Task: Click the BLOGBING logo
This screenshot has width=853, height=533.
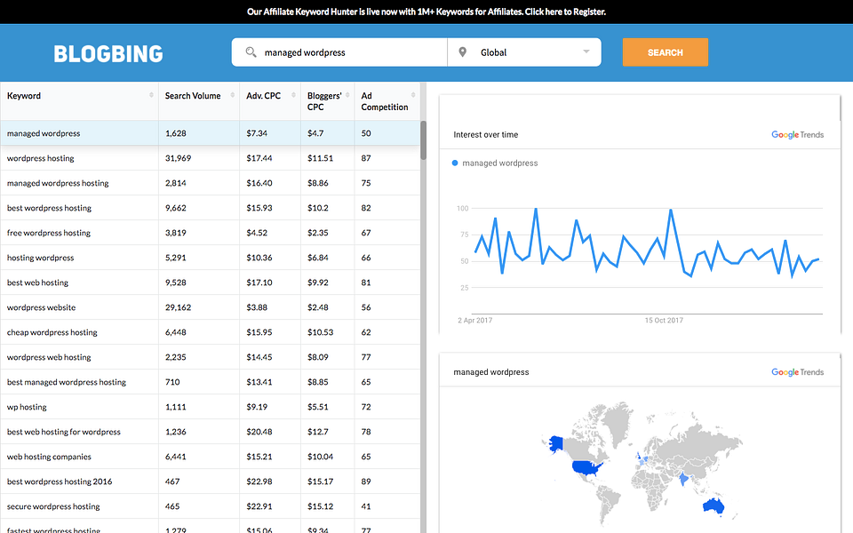Action: click(108, 53)
